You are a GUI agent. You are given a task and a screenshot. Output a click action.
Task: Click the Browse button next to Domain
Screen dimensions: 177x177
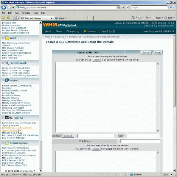[x=68, y=136]
